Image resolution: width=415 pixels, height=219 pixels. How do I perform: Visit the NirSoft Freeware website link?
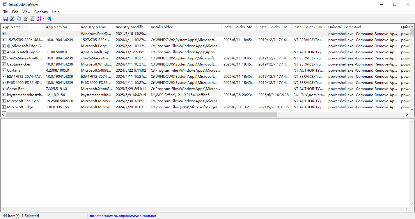(123, 216)
